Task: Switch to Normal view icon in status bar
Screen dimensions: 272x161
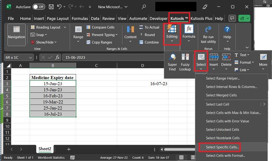Action: coord(181,157)
